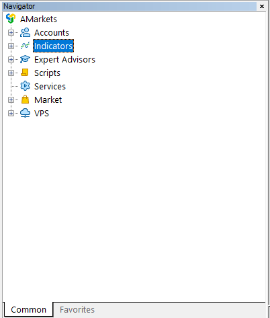Viewport: 270px width, 318px height.
Task: Switch to the Favorites tab
Action: click(x=77, y=310)
